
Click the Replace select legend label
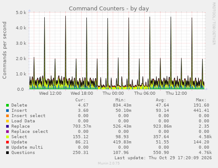coord(30,132)
